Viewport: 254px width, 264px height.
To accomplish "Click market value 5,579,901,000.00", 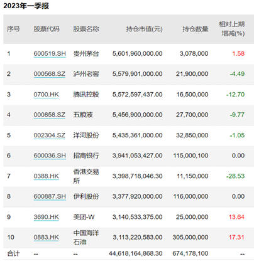I will (x=138, y=74).
